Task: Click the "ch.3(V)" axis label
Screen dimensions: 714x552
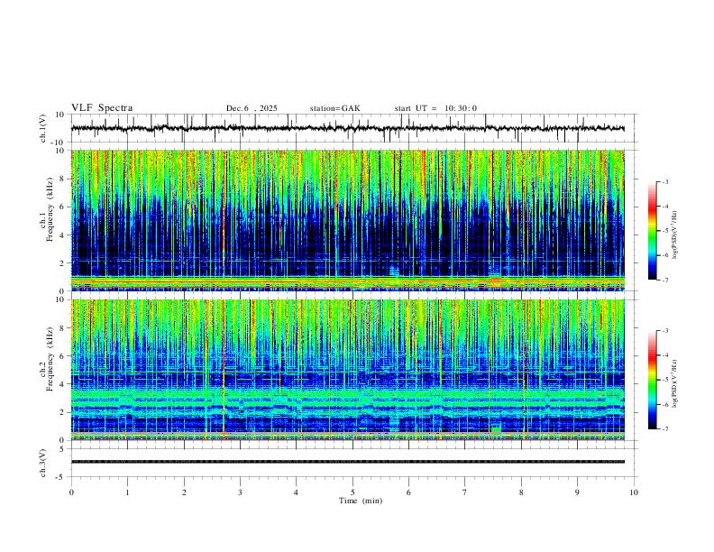Action: pos(43,463)
